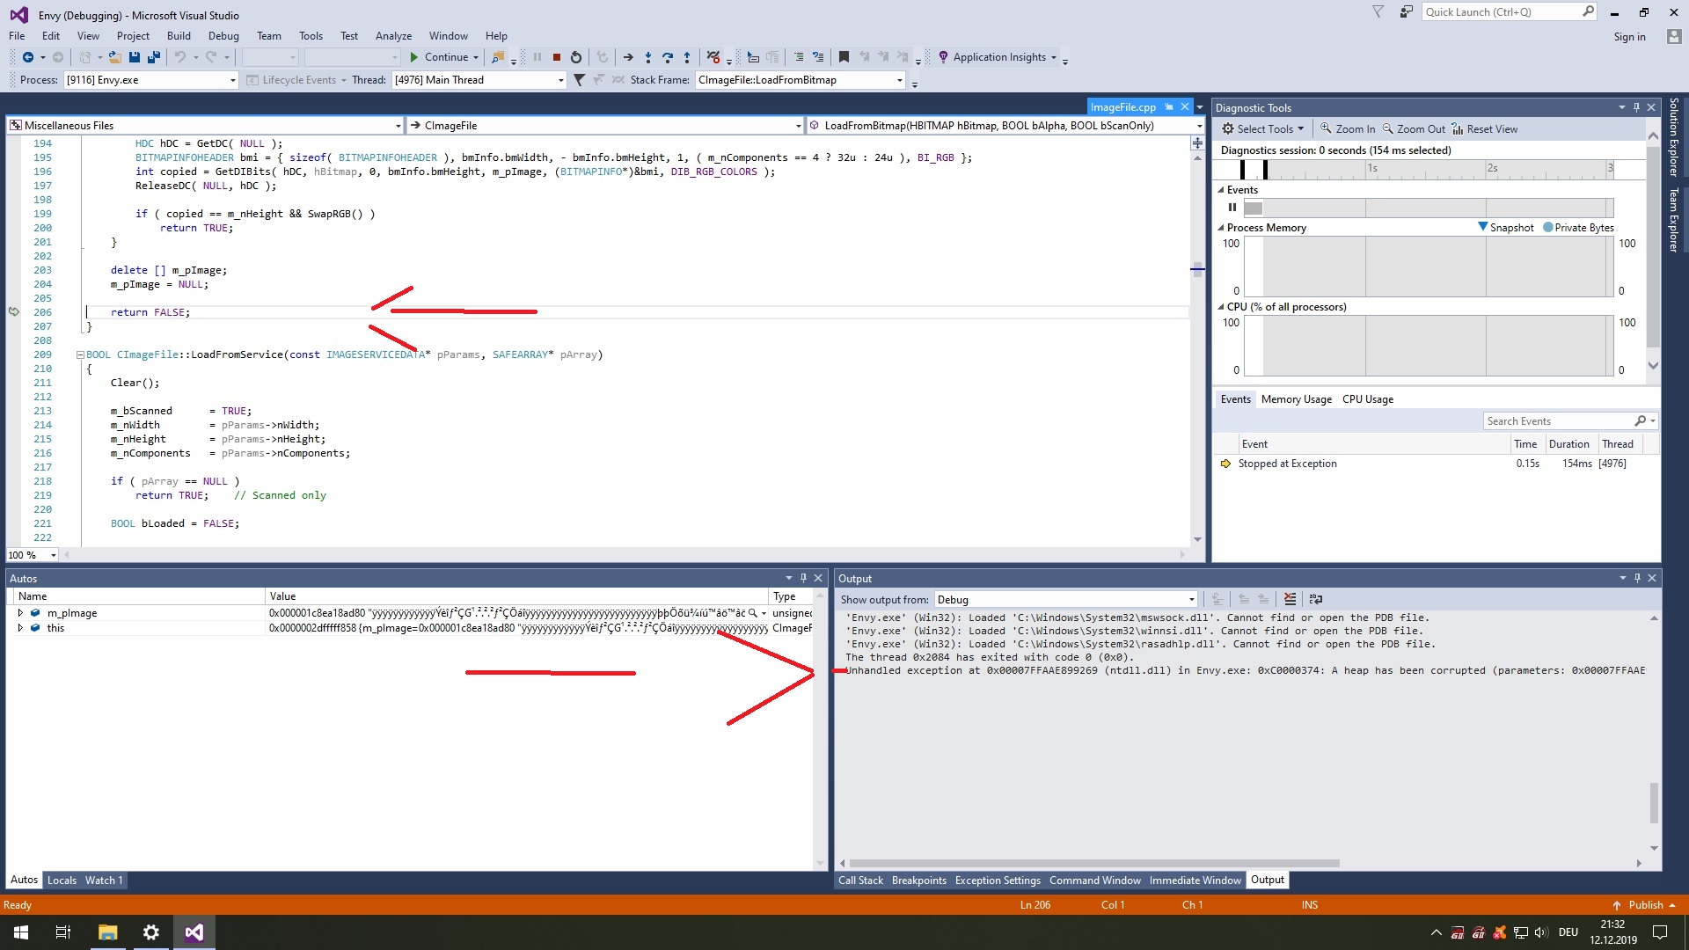This screenshot has height=950, width=1689.
Task: Click Step Into arrow icon
Action: (648, 57)
